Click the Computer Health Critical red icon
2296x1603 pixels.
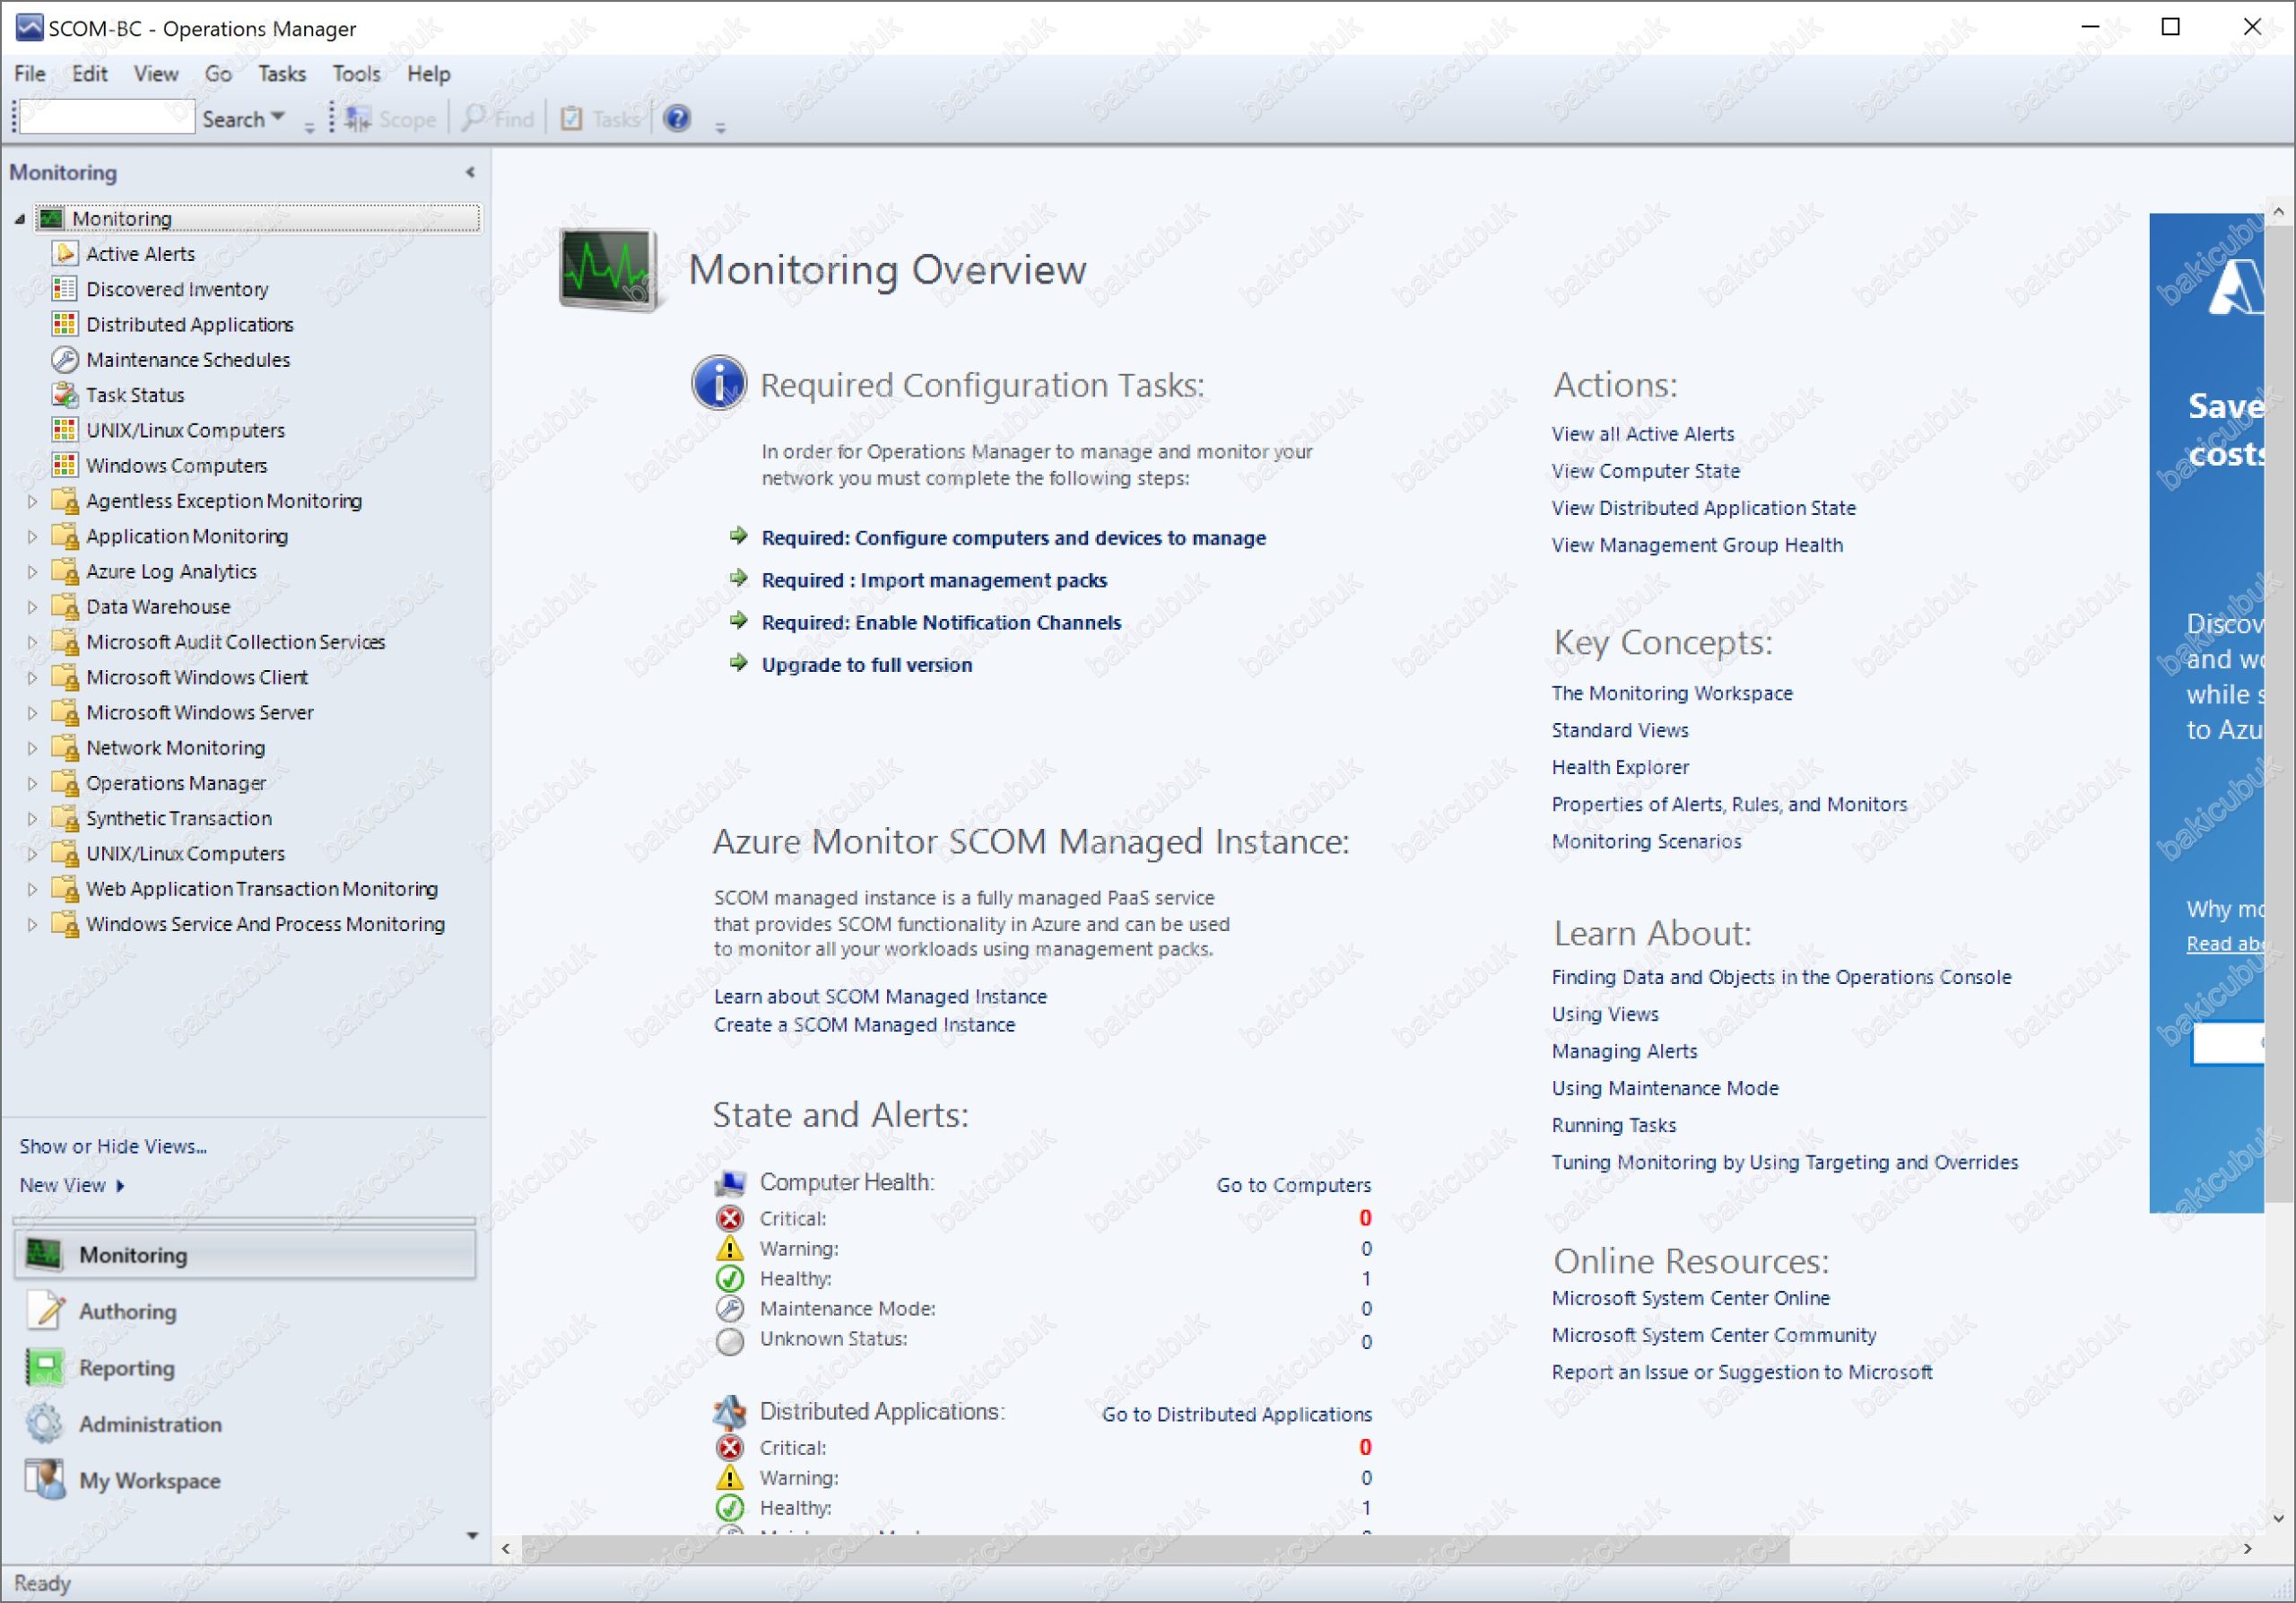click(730, 1218)
